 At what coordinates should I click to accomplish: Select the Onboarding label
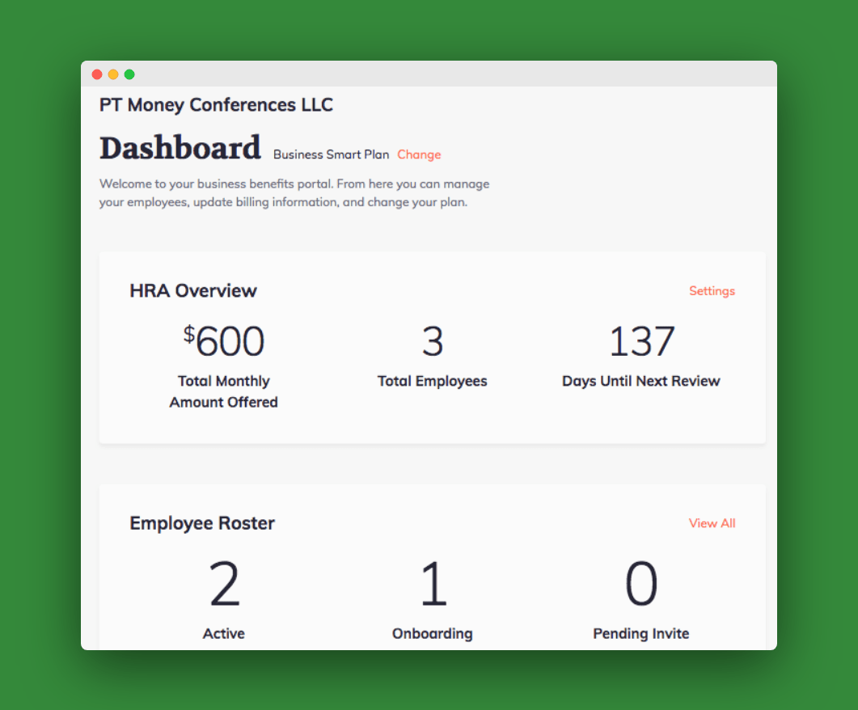click(x=432, y=633)
